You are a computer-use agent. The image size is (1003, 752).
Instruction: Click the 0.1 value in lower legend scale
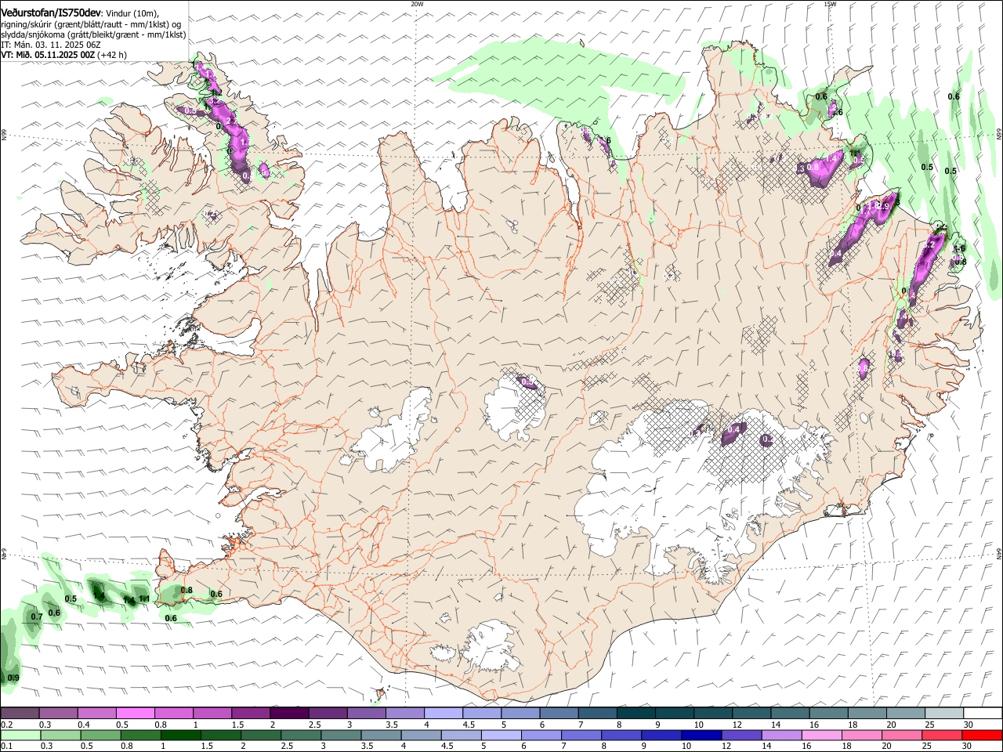(6, 747)
